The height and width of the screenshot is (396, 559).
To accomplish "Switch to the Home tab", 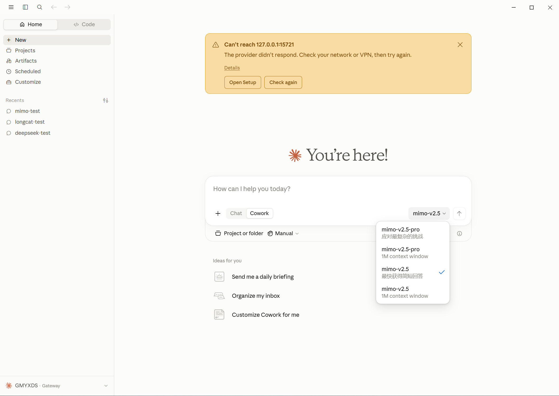I will 31,25.
